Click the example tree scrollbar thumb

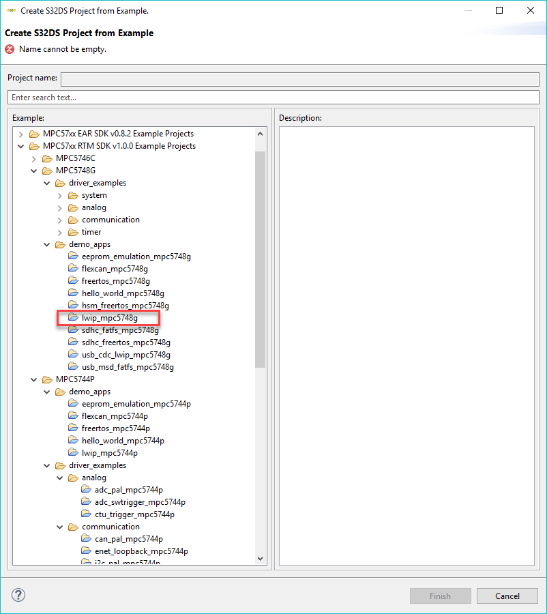[260, 259]
